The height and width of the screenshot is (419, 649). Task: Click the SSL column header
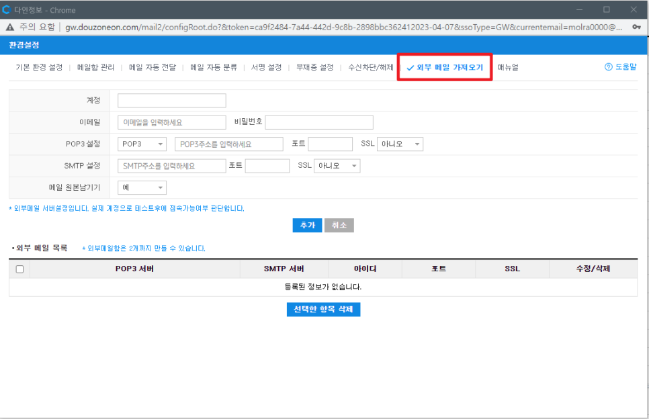[513, 269]
